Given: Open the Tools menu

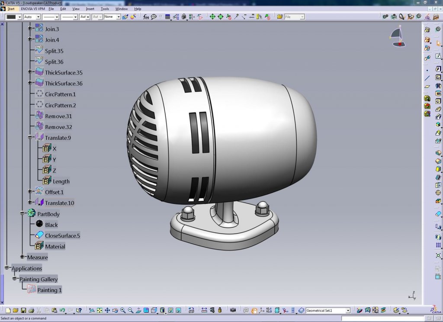Looking at the screenshot, I should (105, 9).
